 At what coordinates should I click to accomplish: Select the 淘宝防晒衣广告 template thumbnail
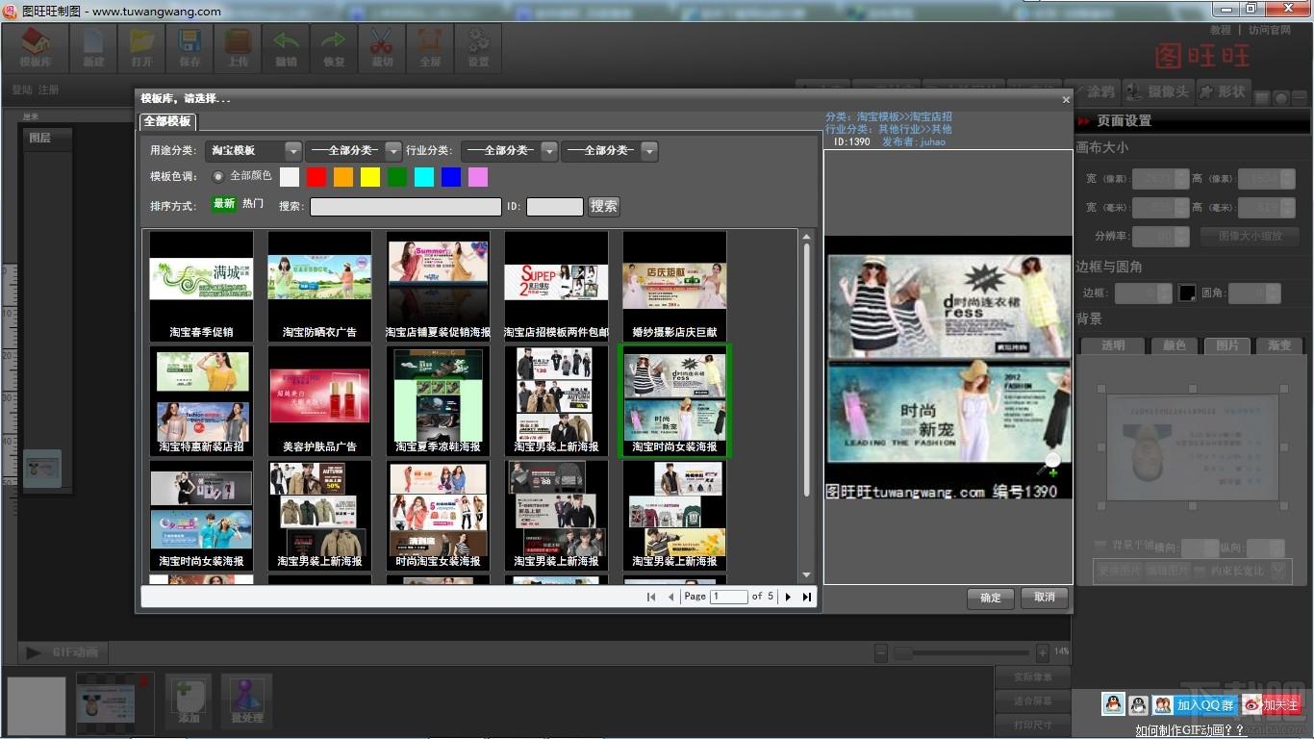coord(319,286)
